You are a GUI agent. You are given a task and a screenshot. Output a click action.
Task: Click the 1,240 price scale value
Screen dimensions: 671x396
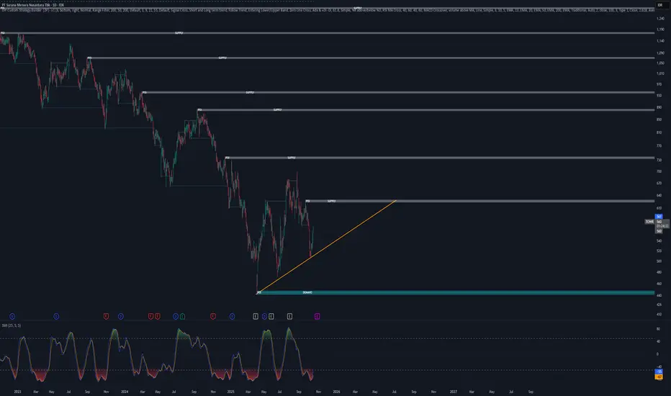660,19
